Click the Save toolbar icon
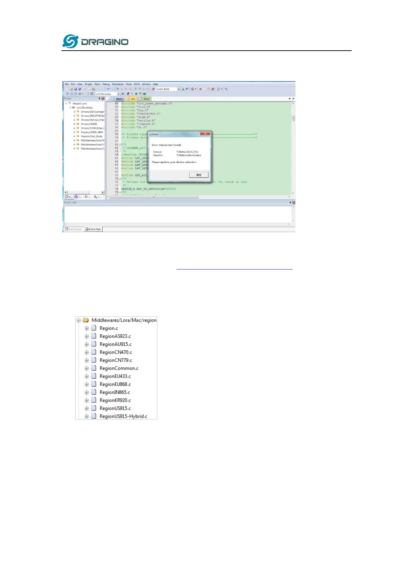Viewport: 413px width, 584px height. 75,89
